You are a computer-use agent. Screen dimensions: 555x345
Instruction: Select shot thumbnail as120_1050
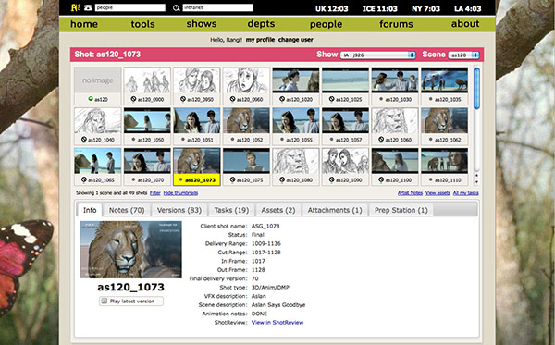pos(147,126)
